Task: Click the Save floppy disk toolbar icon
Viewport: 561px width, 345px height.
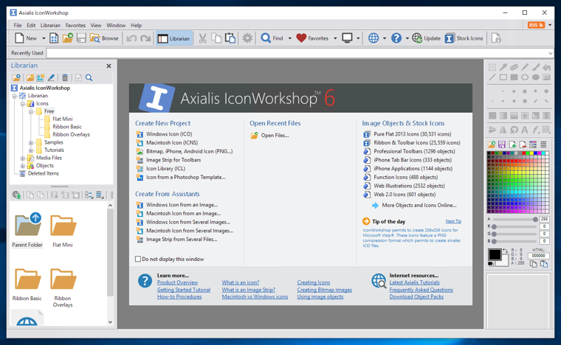Action: point(81,38)
